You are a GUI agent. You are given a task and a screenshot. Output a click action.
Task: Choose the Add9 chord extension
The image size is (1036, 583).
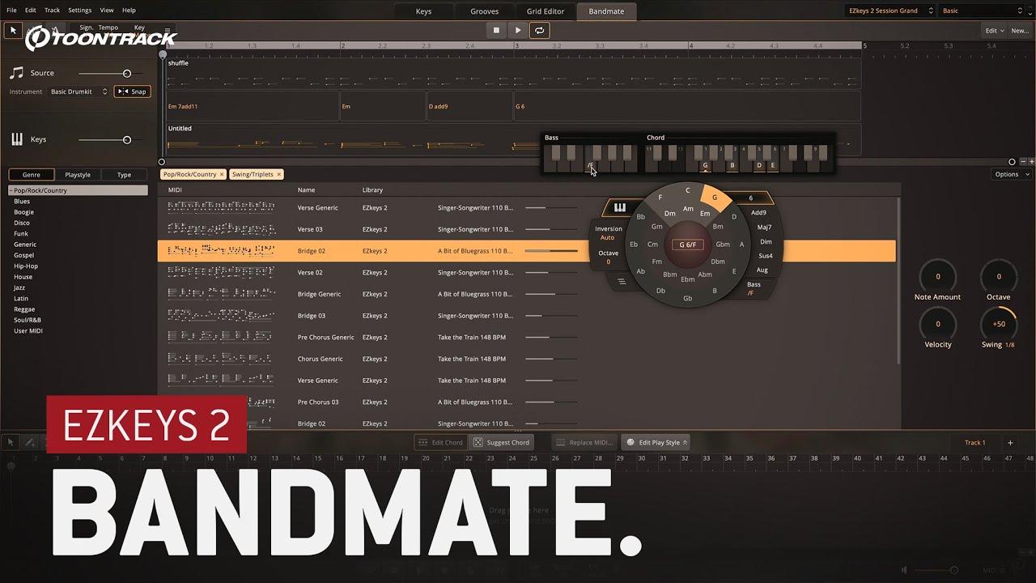click(758, 213)
